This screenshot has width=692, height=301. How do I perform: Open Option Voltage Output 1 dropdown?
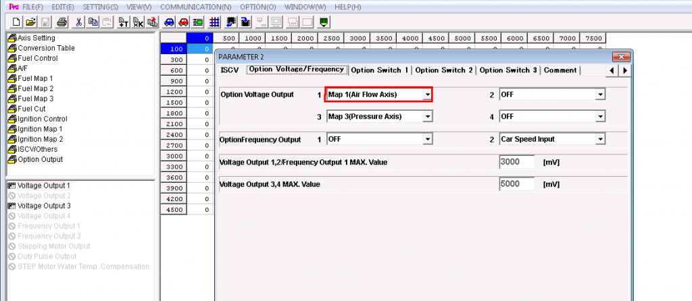pyautogui.click(x=427, y=95)
